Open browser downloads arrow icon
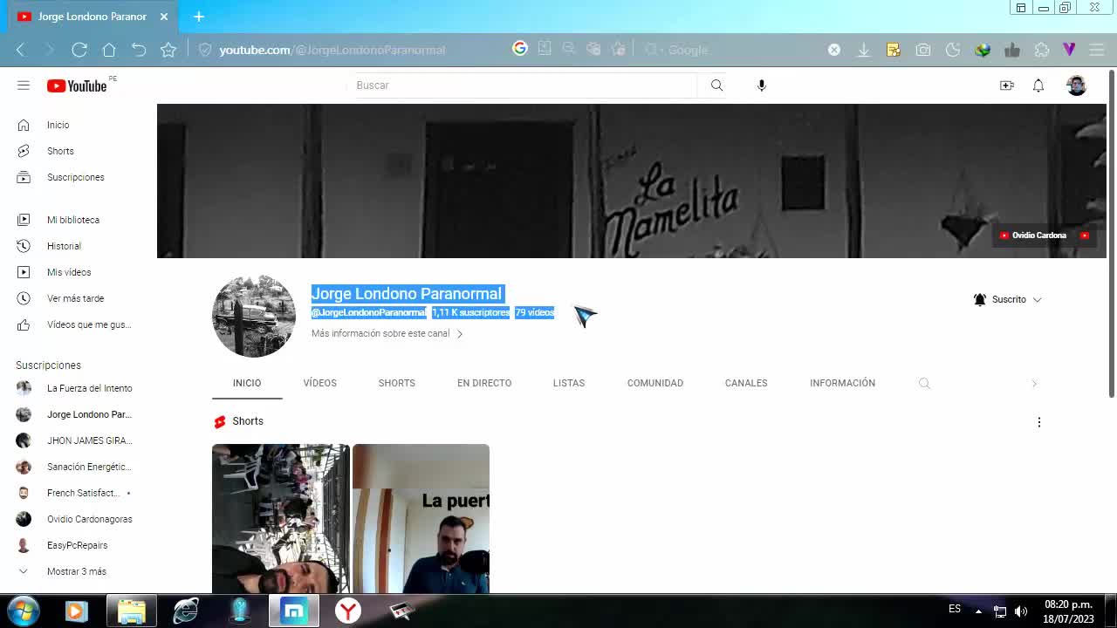1117x628 pixels. click(864, 50)
